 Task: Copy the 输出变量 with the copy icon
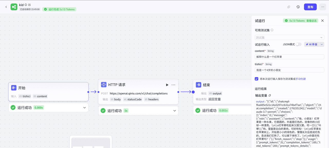tap(270, 95)
